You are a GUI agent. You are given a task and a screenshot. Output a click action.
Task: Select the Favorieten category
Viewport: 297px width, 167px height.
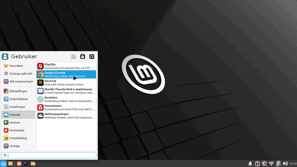tap(18, 66)
